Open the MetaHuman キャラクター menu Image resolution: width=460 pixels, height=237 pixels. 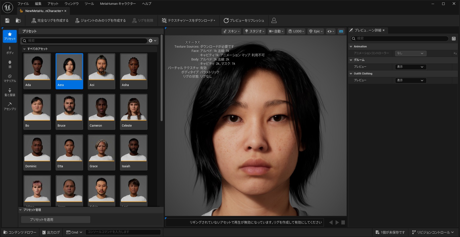pos(118,4)
